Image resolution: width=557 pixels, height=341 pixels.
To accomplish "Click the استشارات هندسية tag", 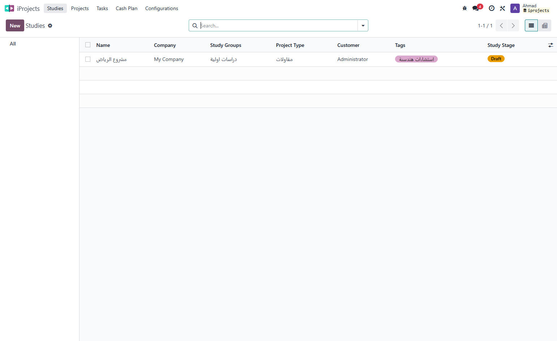I will 416,59.
